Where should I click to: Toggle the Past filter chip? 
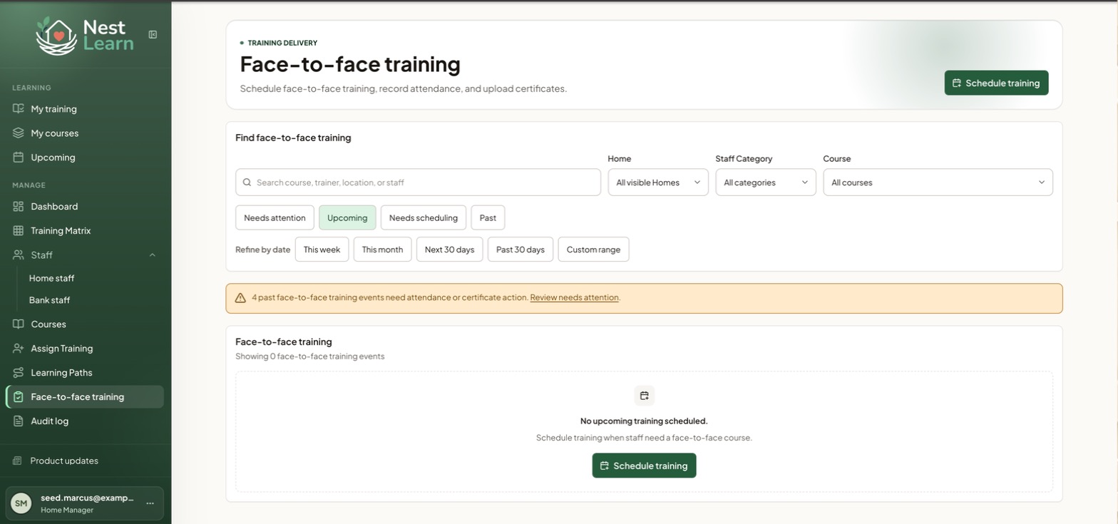pos(488,218)
